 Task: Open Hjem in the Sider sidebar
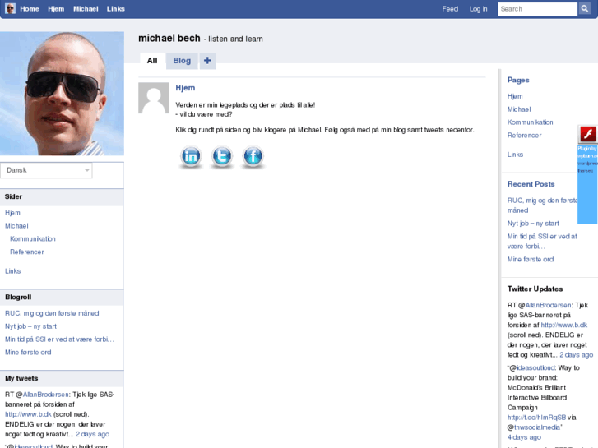(x=12, y=213)
